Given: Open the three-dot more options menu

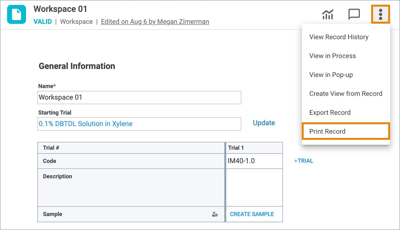Looking at the screenshot, I should 380,14.
